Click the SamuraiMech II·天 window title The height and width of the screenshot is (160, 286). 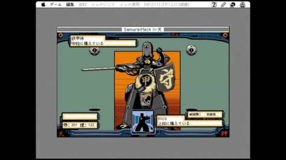coord(143,29)
